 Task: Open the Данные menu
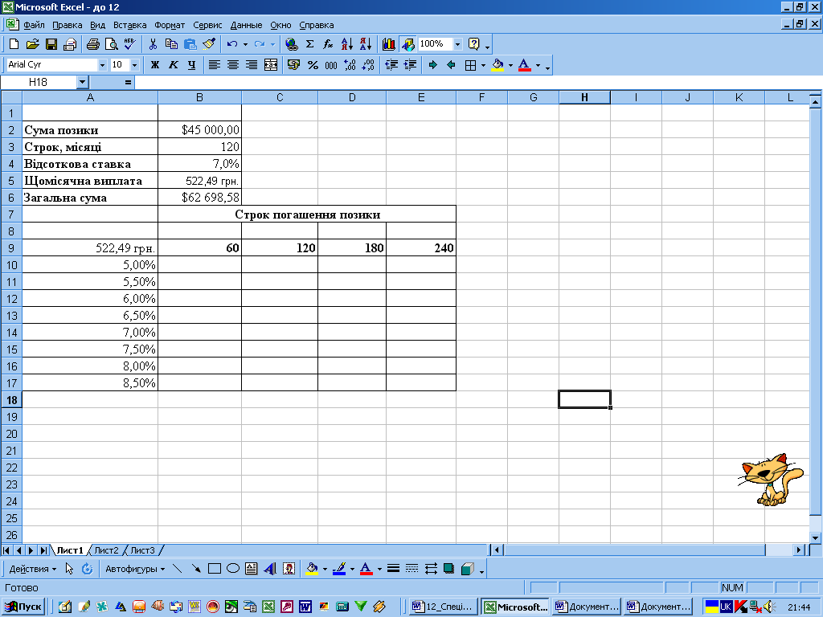(x=246, y=25)
